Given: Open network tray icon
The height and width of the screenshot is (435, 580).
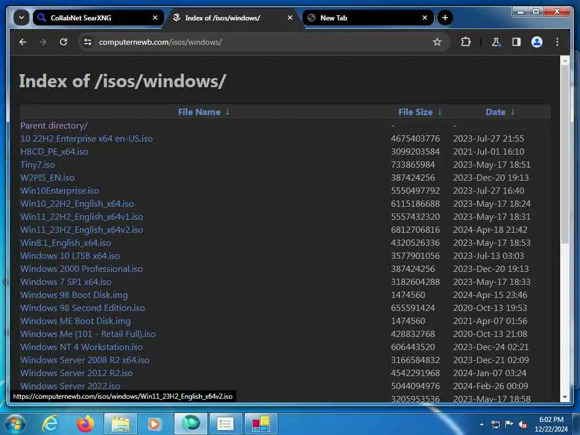Looking at the screenshot, I should pos(496,424).
